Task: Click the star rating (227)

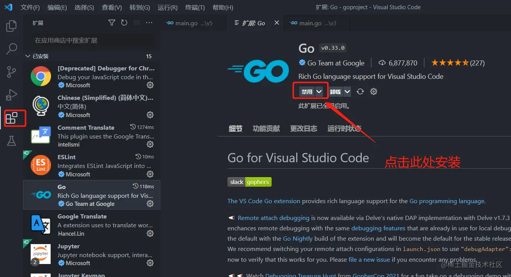Action: pyautogui.click(x=458, y=63)
